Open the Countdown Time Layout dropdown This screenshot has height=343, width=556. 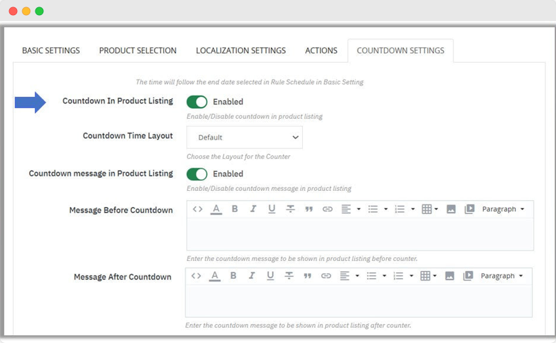coord(245,138)
